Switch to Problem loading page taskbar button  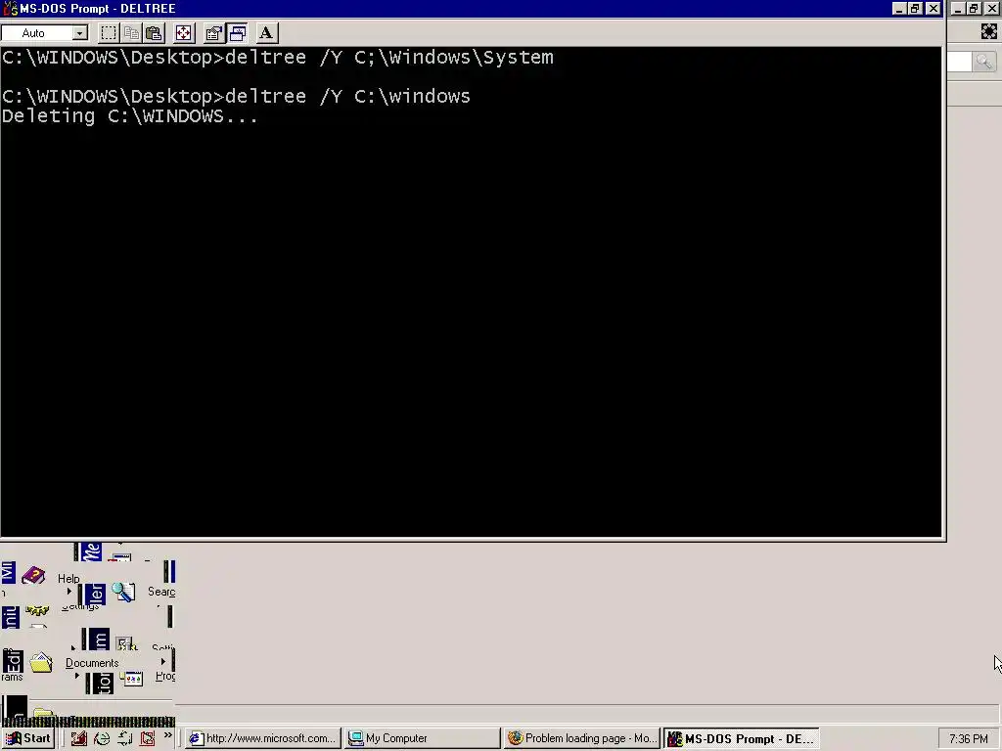click(x=582, y=738)
